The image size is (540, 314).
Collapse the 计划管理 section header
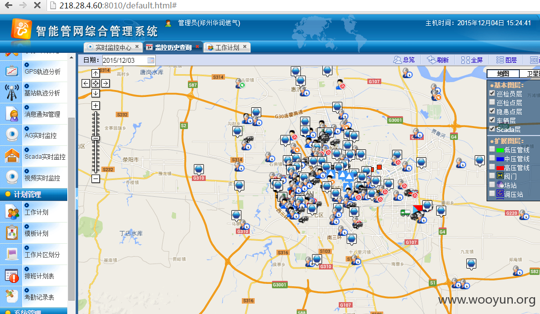click(34, 194)
